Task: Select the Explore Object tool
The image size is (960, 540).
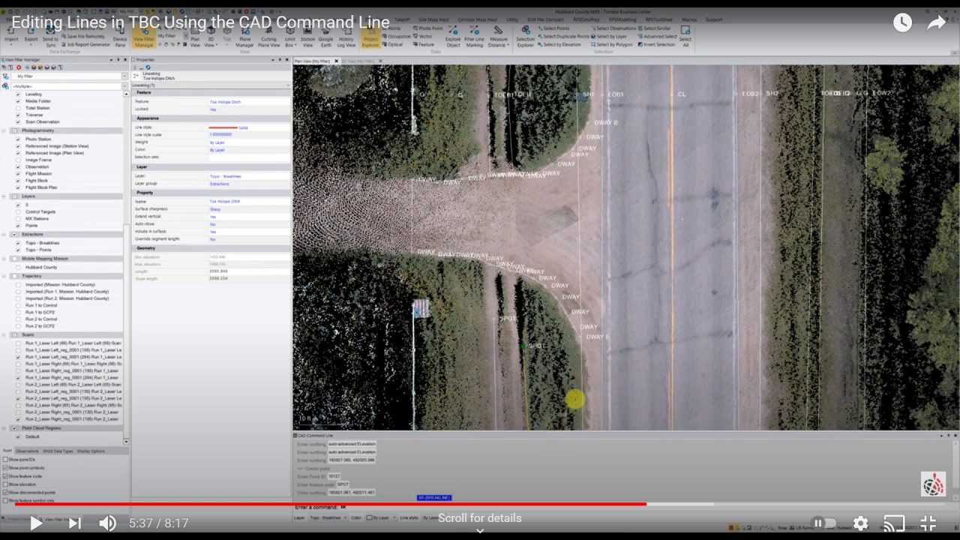Action: pos(452,37)
